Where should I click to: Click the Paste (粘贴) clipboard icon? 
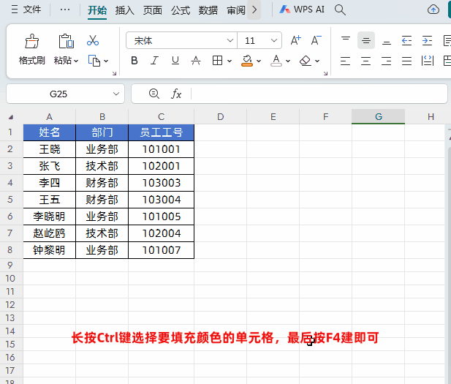(x=66, y=41)
